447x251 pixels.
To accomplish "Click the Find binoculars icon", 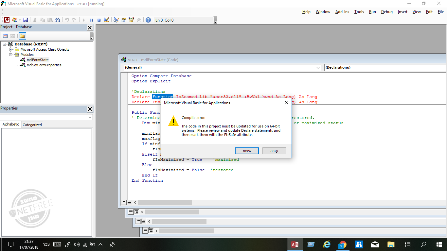I will [x=58, y=20].
